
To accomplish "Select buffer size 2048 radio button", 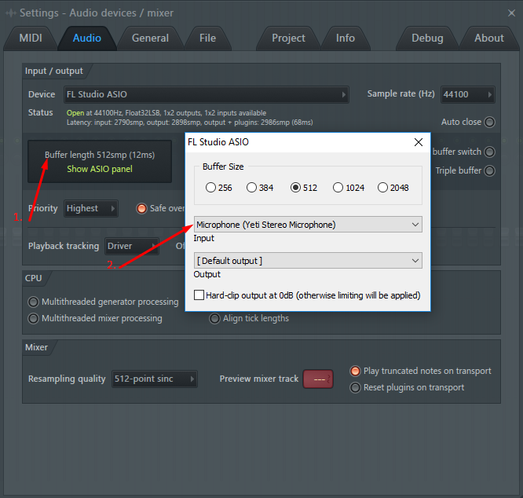I will pyautogui.click(x=382, y=188).
